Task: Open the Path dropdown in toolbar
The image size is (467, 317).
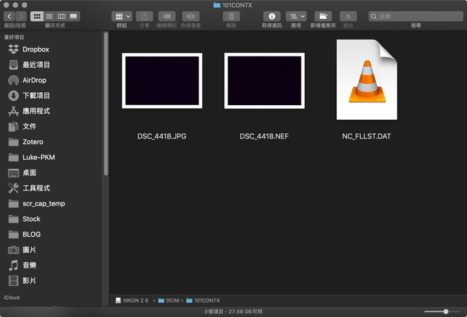Action: point(296,16)
